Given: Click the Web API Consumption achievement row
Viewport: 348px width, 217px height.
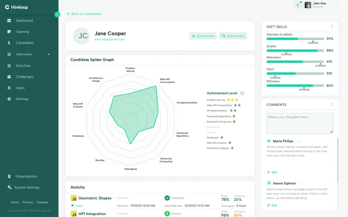Looking at the screenshot, I should coord(224,105).
